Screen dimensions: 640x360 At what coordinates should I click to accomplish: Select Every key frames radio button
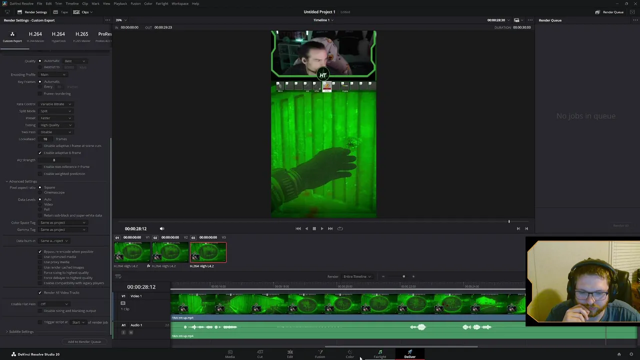(x=40, y=87)
